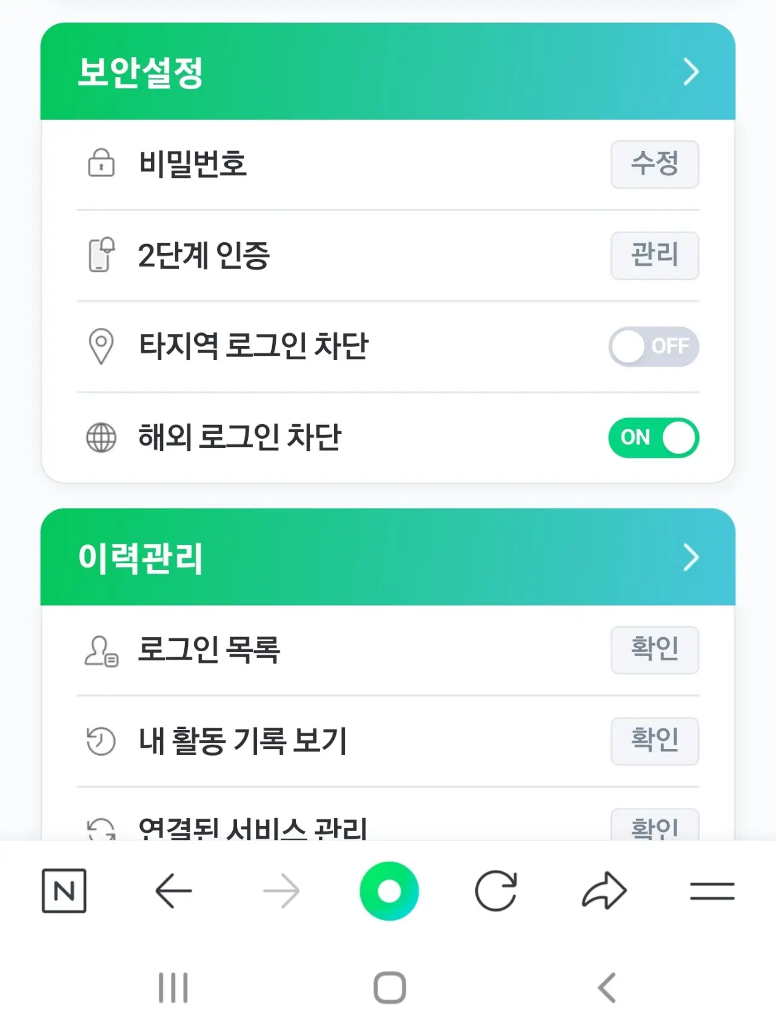Tap the browser forward arrow

click(x=281, y=891)
